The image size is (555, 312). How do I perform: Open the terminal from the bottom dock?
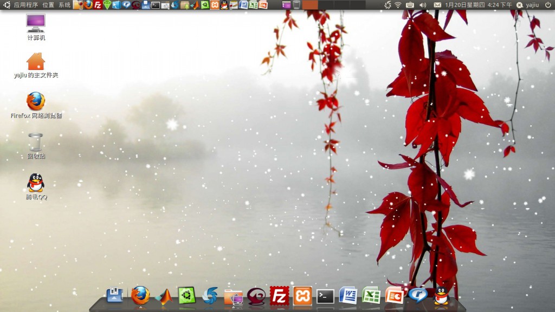point(325,296)
